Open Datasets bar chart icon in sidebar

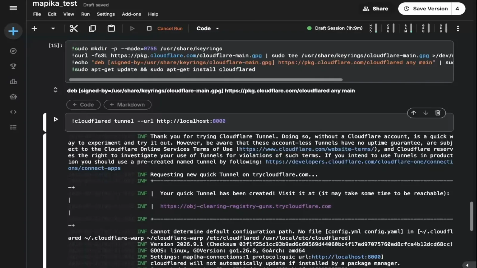(x=13, y=81)
